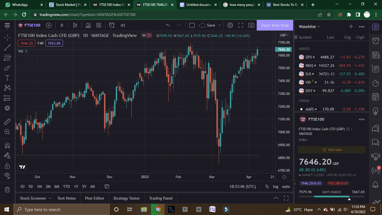Image resolution: width=382 pixels, height=215 pixels.
Task: Open the Fibonacci retracement tools
Action: coord(7,58)
